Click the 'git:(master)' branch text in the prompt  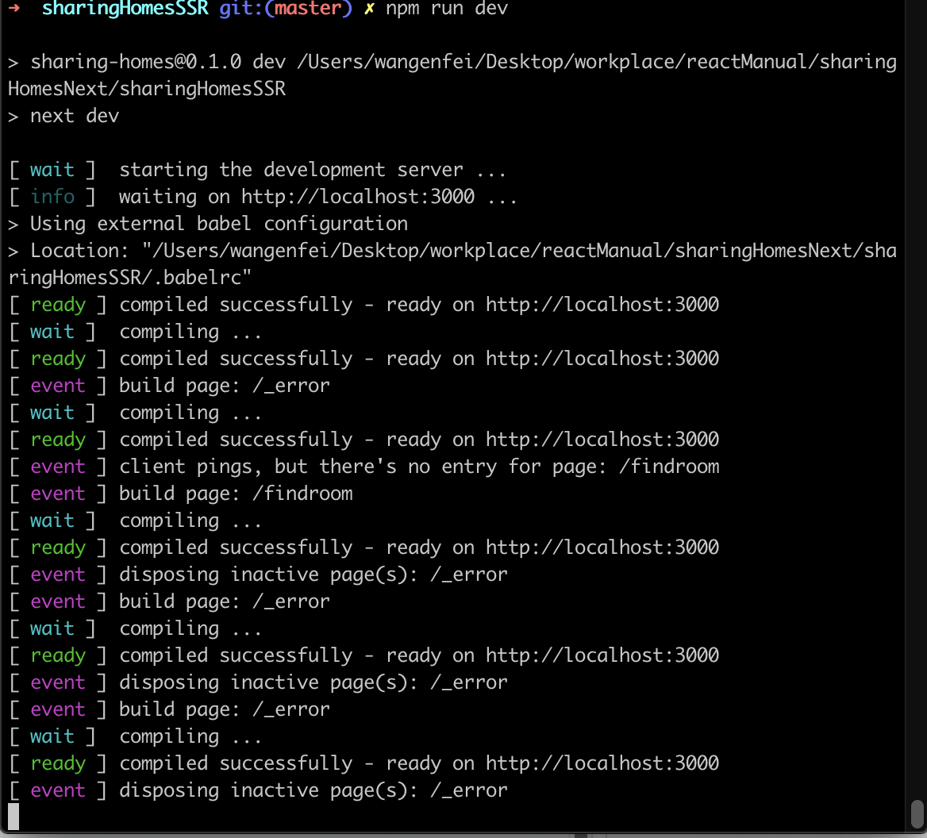click(286, 9)
